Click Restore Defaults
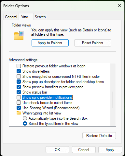The image size is (125, 156). (99, 136)
